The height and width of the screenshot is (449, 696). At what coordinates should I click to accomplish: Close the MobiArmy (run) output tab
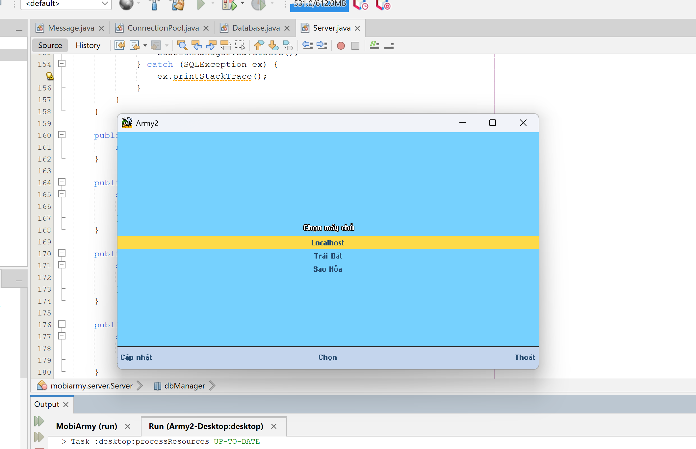point(128,426)
